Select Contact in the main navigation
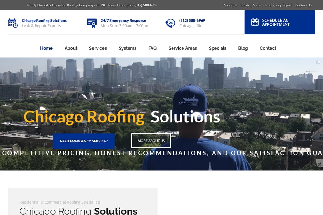Viewport: 323px width, 215px height. tap(268, 48)
